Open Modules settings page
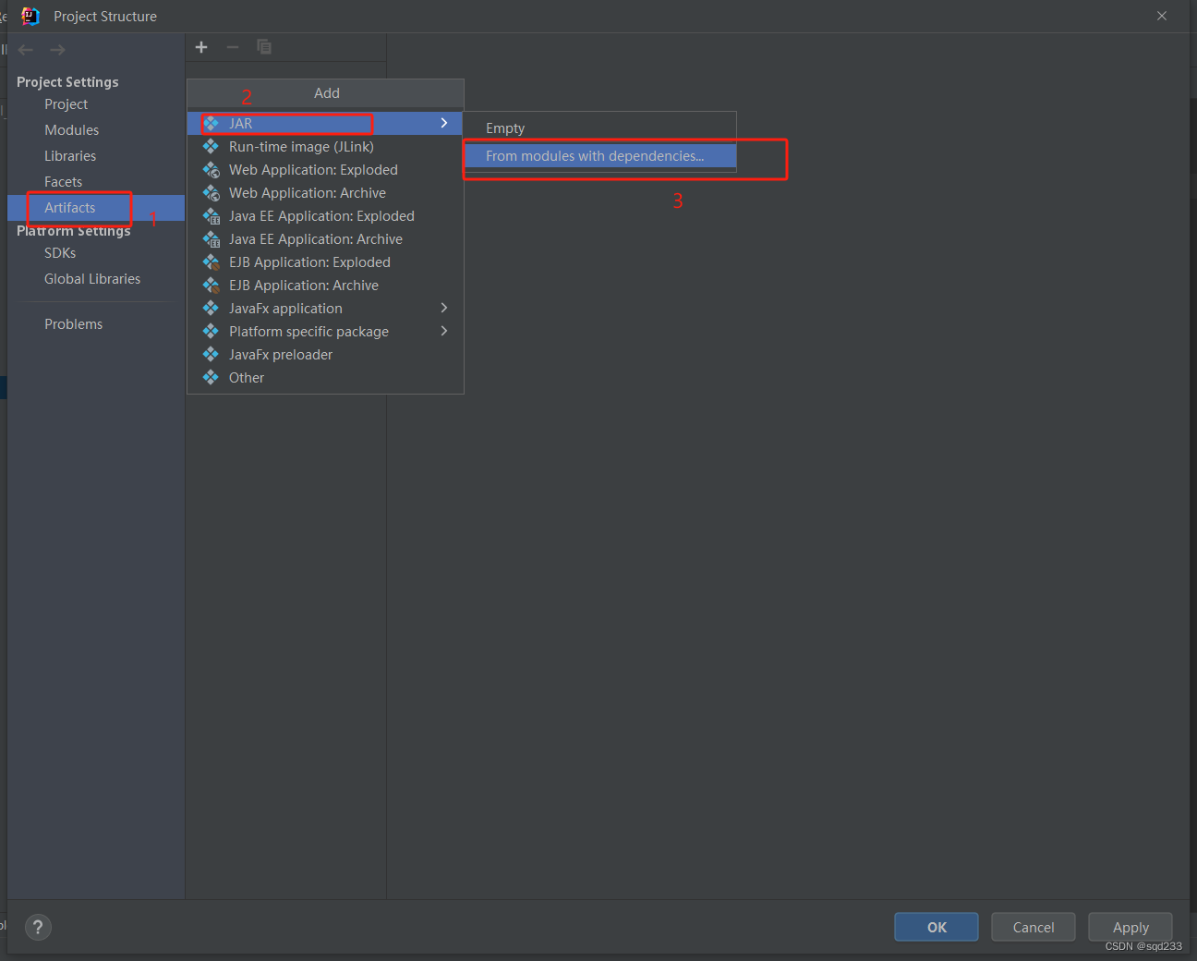The image size is (1197, 961). pos(96,130)
